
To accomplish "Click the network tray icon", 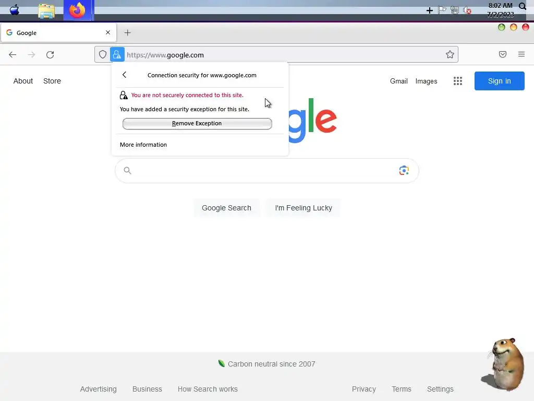I will click(x=454, y=10).
